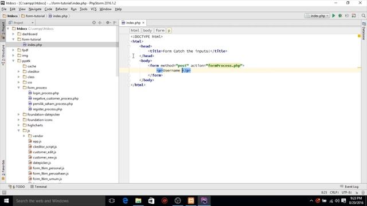Collapse the ppatk folder
This screenshot has height=206, width=367.
(13, 61)
